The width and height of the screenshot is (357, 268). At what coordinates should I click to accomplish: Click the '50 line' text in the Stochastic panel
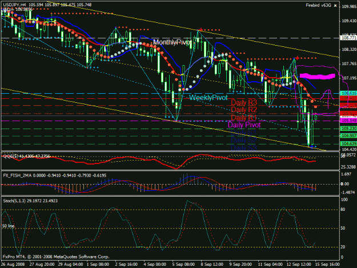[9, 226]
